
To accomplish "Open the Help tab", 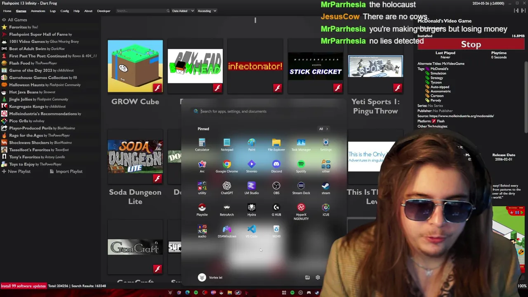I will pos(76,11).
